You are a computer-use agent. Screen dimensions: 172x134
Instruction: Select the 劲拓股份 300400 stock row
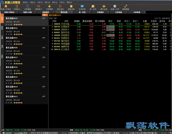tap(110, 35)
